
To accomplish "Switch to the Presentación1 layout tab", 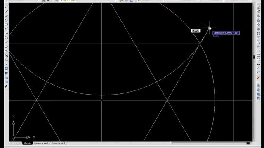I will (x=41, y=143).
